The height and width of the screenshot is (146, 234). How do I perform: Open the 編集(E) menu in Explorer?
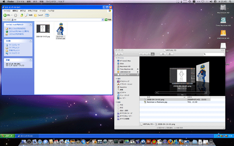15,11
